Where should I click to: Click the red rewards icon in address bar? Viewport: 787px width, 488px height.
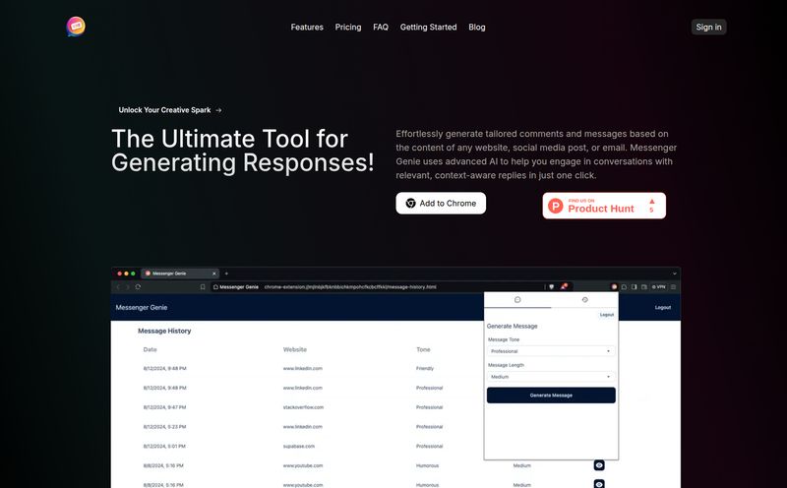[x=564, y=286]
